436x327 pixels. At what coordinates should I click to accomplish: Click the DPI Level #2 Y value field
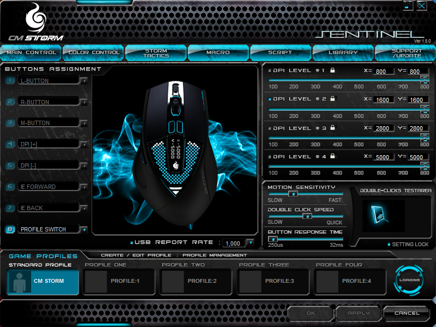[x=418, y=99]
